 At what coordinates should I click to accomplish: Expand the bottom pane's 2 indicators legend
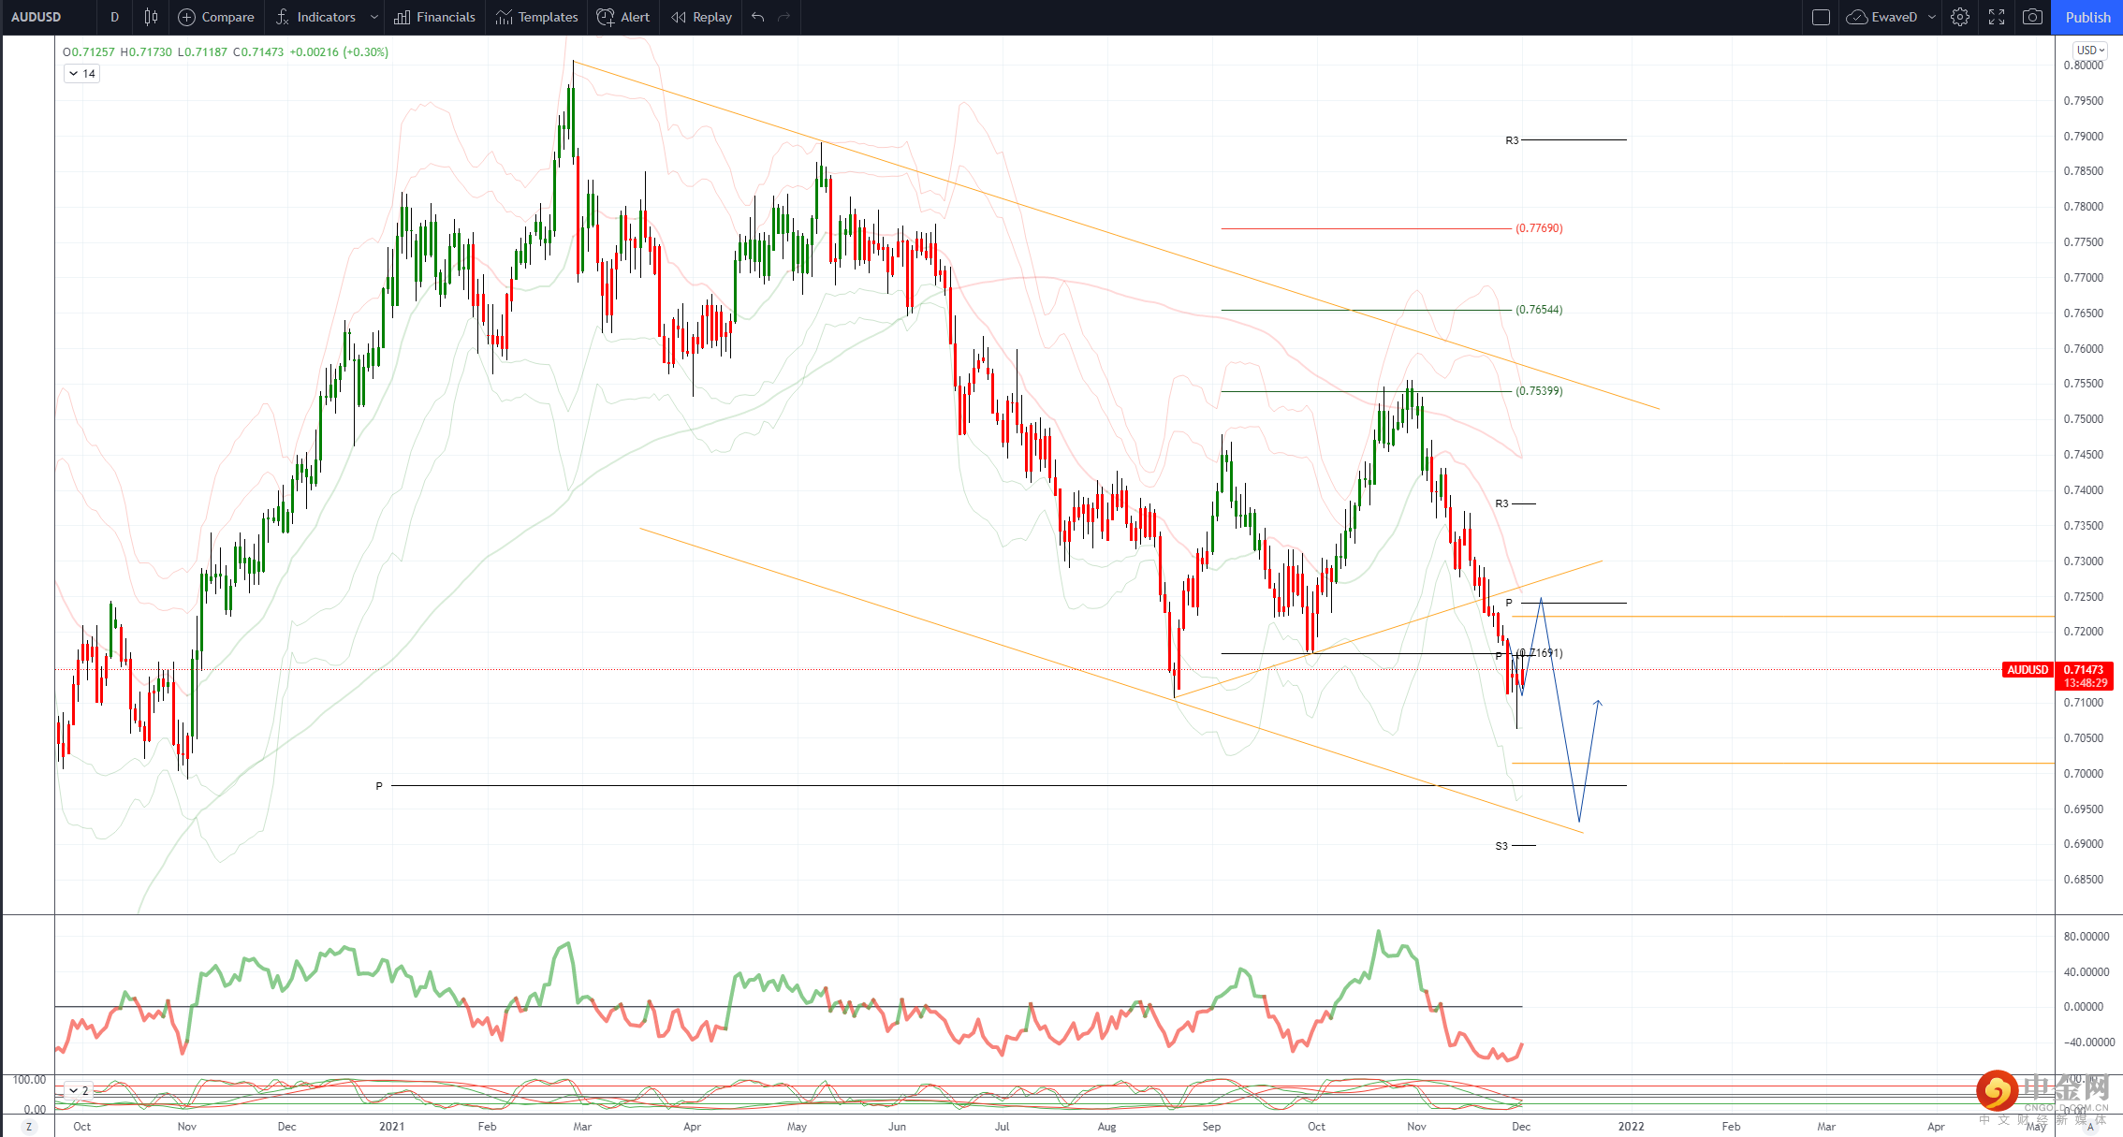pos(79,1090)
